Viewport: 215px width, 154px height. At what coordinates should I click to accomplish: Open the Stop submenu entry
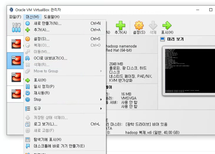click(x=65, y=99)
